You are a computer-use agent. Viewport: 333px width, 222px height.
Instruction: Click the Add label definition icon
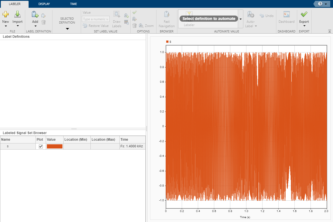point(35,15)
